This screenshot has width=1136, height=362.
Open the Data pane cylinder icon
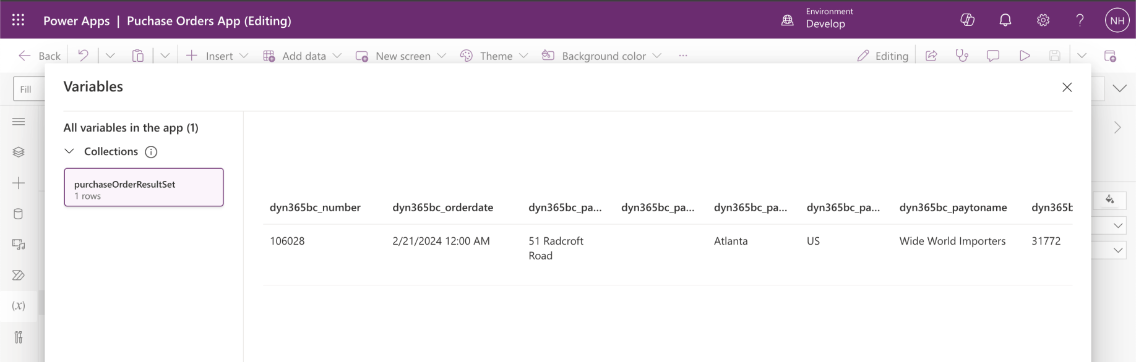point(19,214)
